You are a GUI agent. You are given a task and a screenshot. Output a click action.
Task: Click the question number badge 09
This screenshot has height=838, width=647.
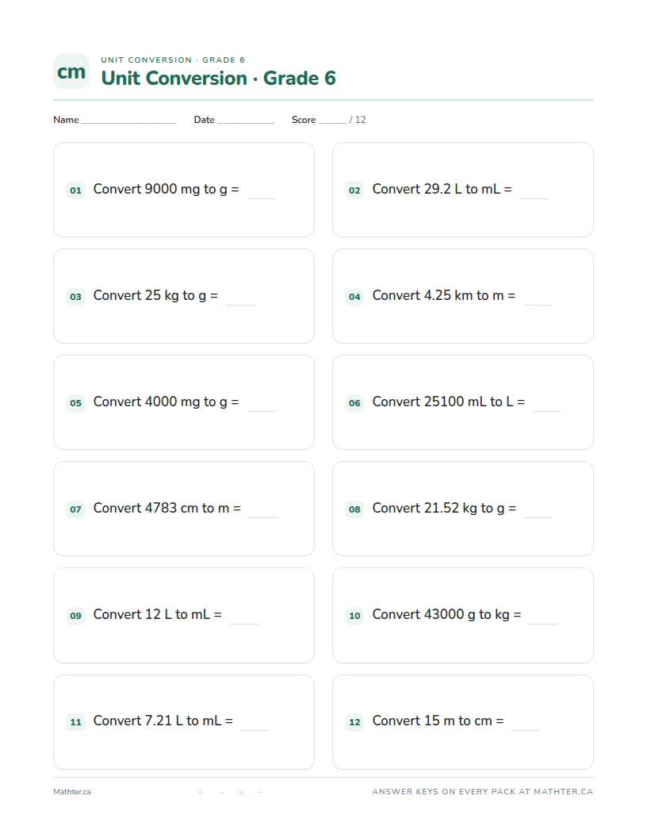[76, 616]
